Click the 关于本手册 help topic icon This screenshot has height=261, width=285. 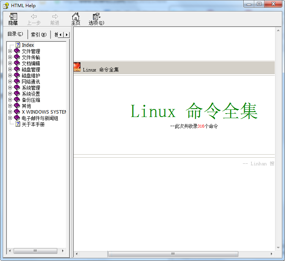coord(17,124)
